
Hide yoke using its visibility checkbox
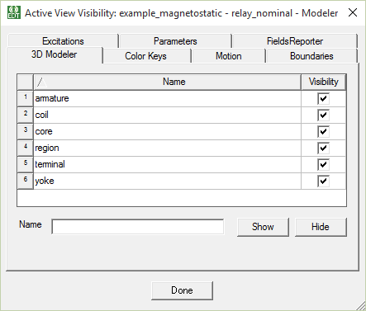pyautogui.click(x=323, y=181)
